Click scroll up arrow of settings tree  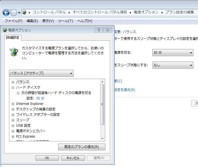tap(102, 82)
